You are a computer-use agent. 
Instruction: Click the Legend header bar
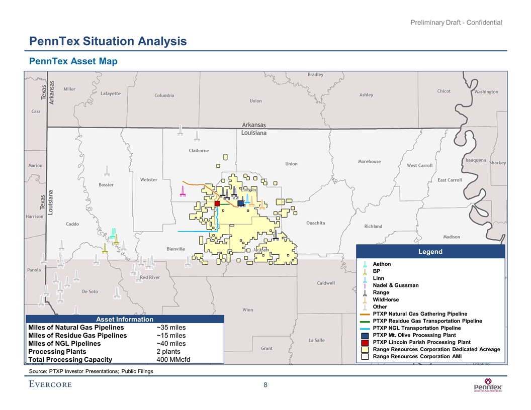coord(430,251)
